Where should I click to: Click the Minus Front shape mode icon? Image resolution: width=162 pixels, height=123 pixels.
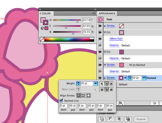(x=110, y=119)
